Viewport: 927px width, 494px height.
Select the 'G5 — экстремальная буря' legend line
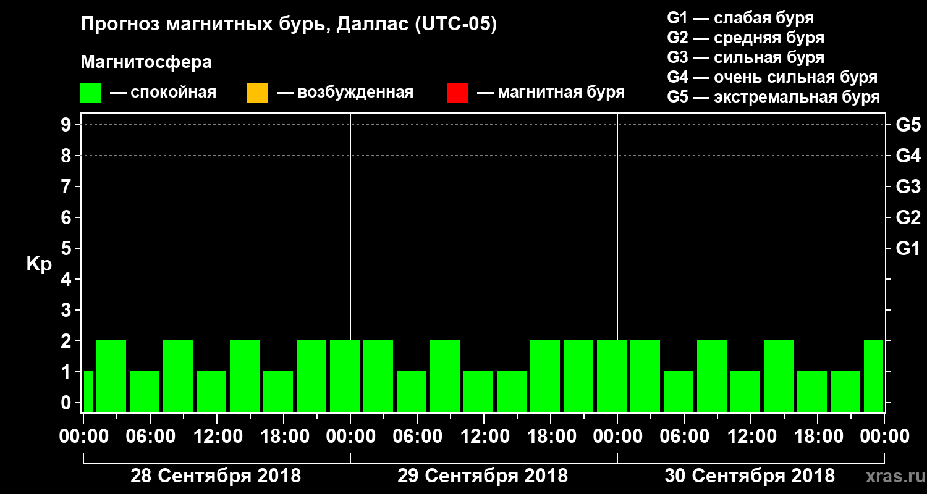tap(774, 98)
